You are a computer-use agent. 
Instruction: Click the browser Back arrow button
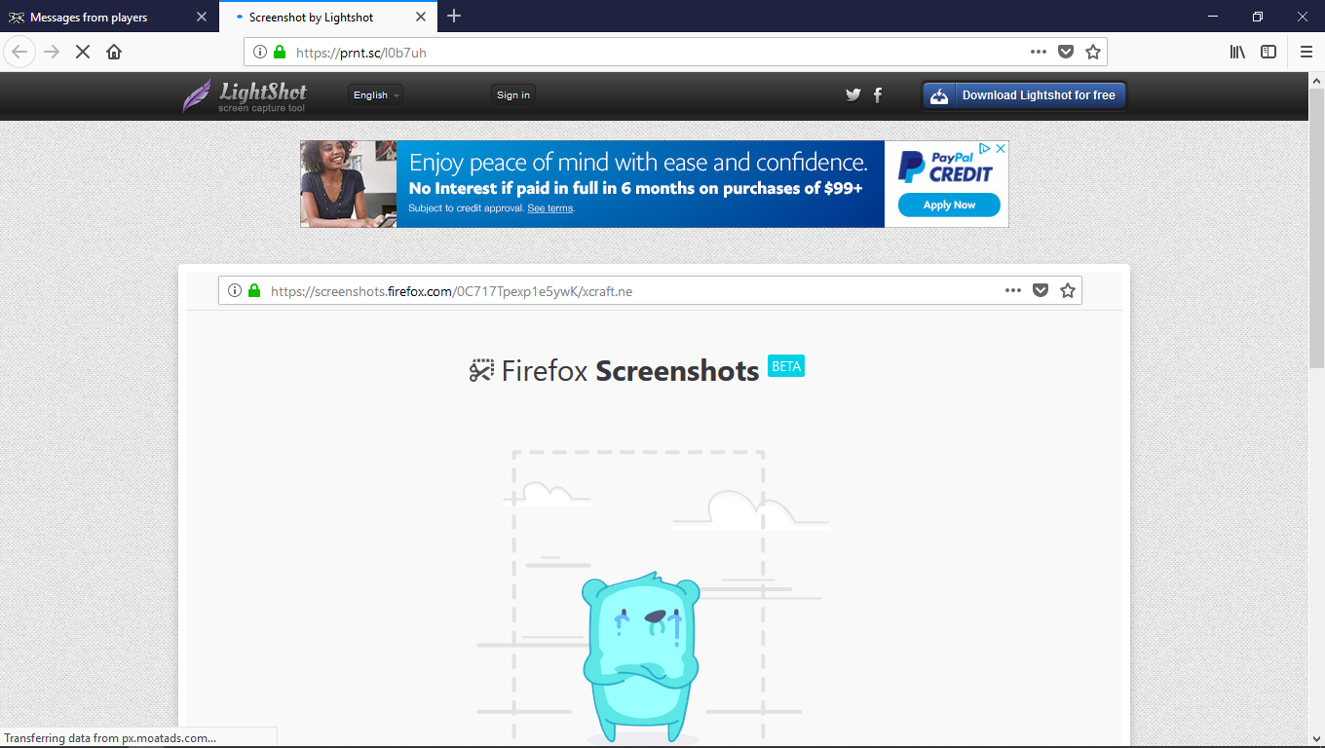coord(19,52)
